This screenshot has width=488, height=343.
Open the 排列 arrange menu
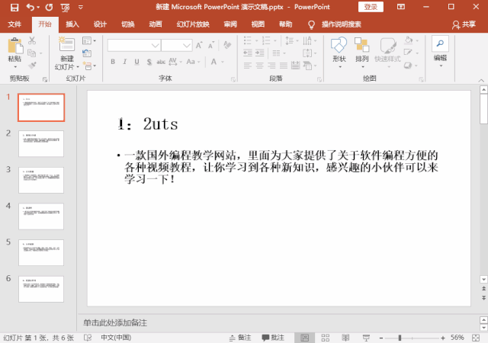[362, 53]
